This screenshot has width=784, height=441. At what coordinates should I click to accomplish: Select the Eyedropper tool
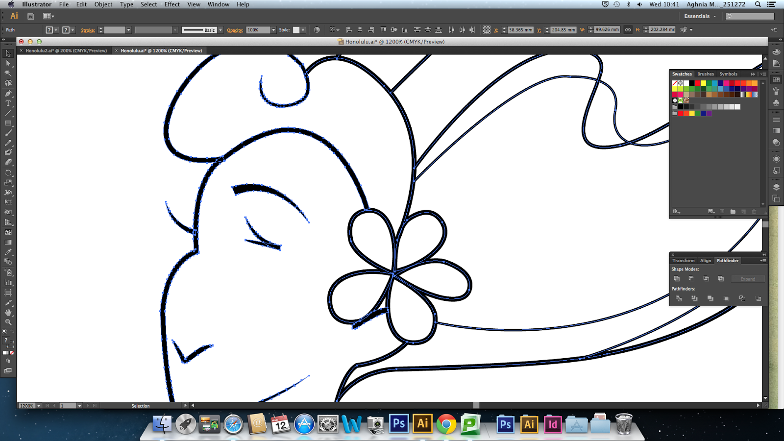click(x=8, y=252)
